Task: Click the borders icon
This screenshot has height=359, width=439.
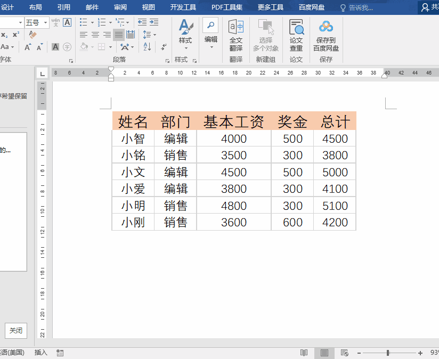Action: pyautogui.click(x=102, y=47)
